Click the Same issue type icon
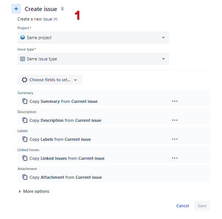This screenshot has height=219, width=222. click(22, 59)
